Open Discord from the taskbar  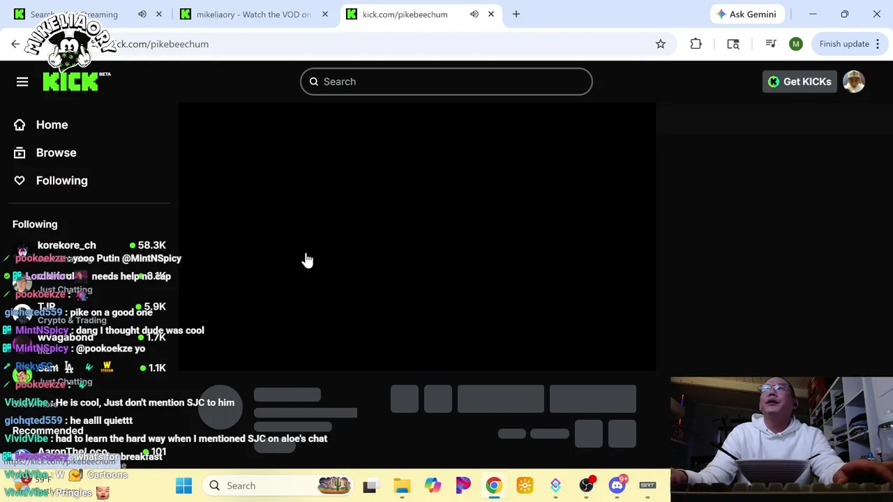pyautogui.click(x=617, y=485)
